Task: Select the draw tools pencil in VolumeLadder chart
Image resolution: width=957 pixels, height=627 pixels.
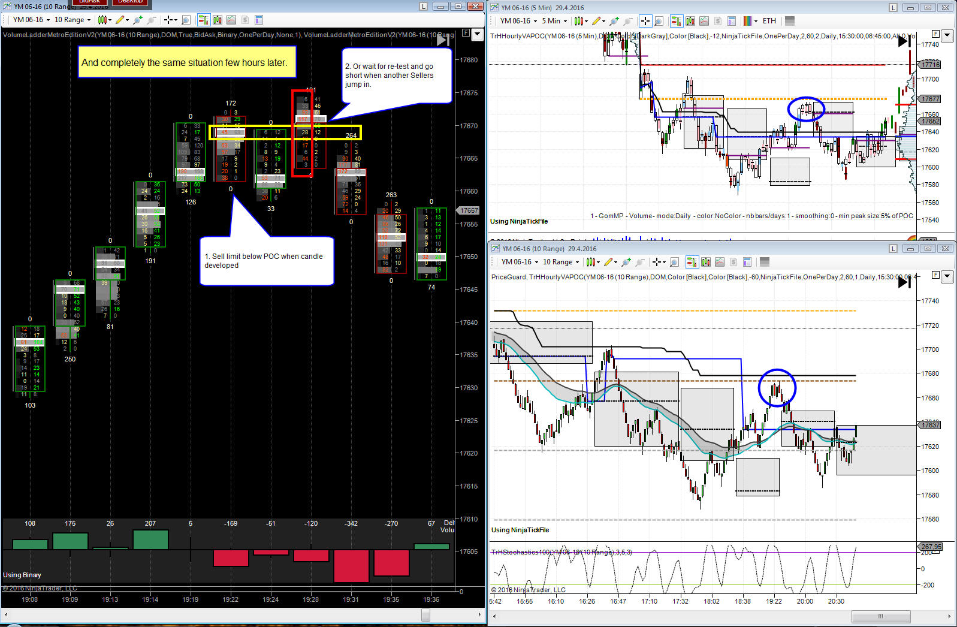Action: coord(120,20)
